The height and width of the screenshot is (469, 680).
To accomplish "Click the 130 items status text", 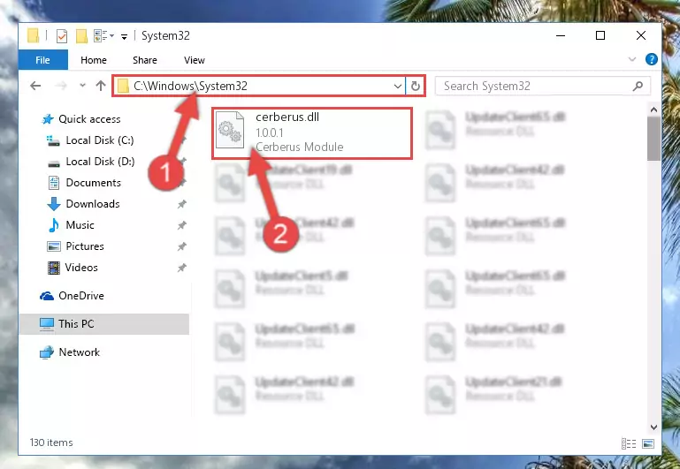I will [x=51, y=443].
